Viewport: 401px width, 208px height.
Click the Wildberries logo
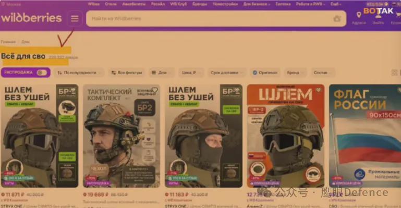pyautogui.click(x=31, y=18)
